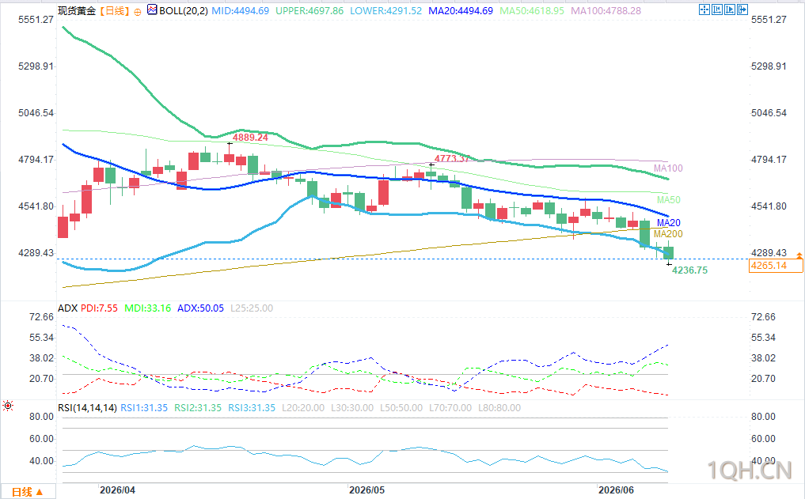Click the L50:50.00 RSI level label
This screenshot has width=805, height=499.
click(x=401, y=408)
